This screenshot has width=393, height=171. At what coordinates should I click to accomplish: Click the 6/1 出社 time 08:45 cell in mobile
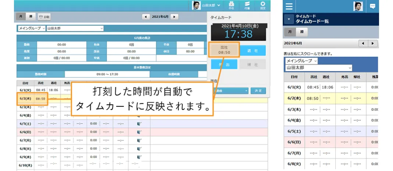(x=313, y=87)
